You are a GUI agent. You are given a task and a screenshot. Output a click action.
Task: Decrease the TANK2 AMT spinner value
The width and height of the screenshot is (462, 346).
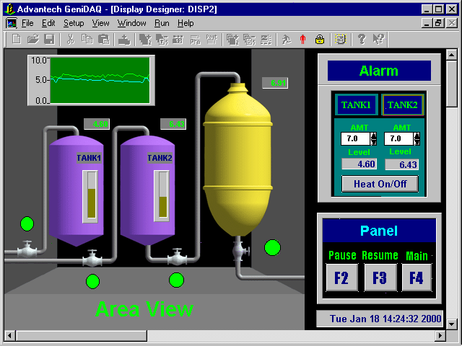417,141
